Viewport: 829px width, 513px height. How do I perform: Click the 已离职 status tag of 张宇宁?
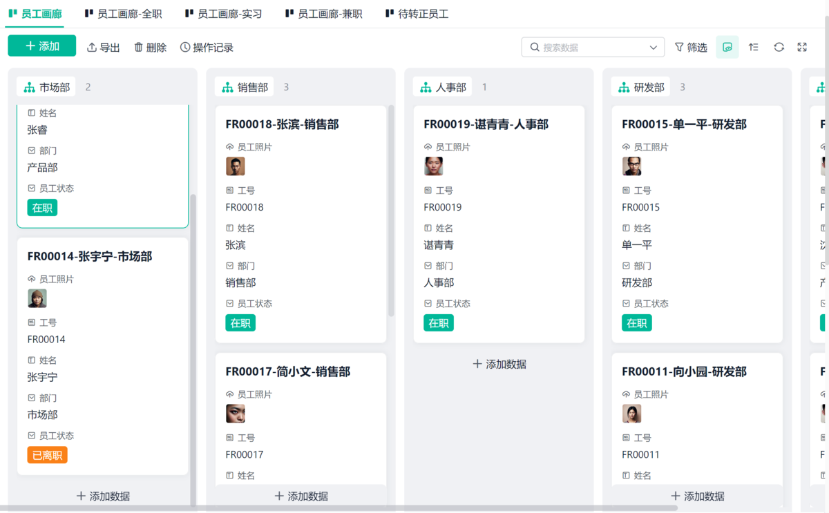48,455
